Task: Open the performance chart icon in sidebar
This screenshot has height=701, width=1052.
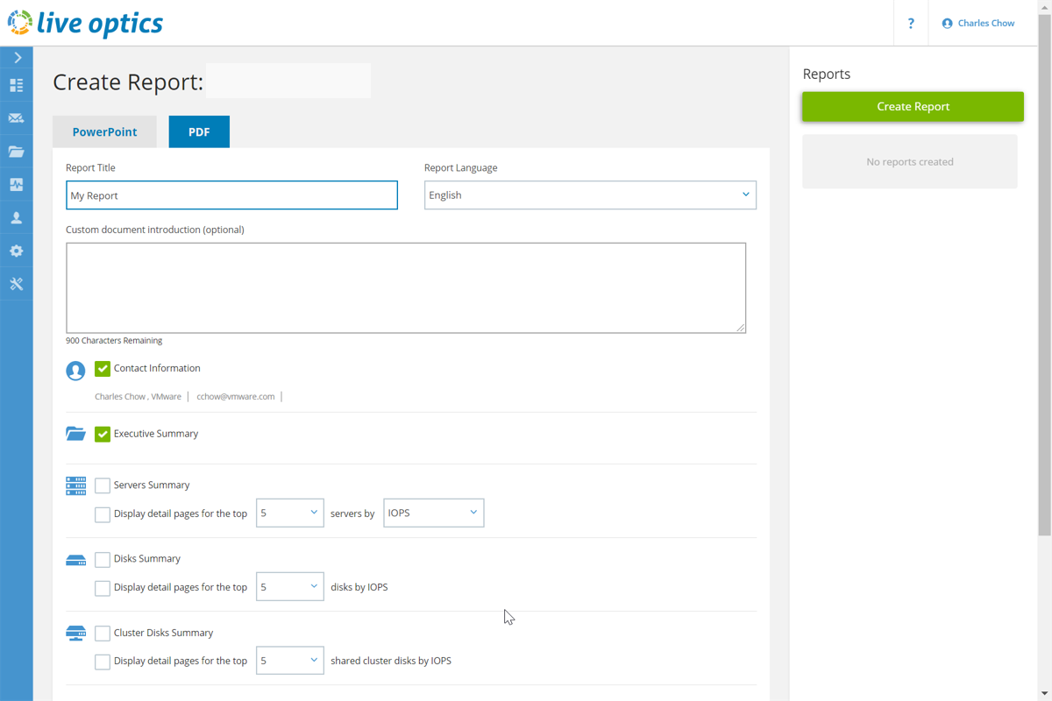Action: (17, 185)
